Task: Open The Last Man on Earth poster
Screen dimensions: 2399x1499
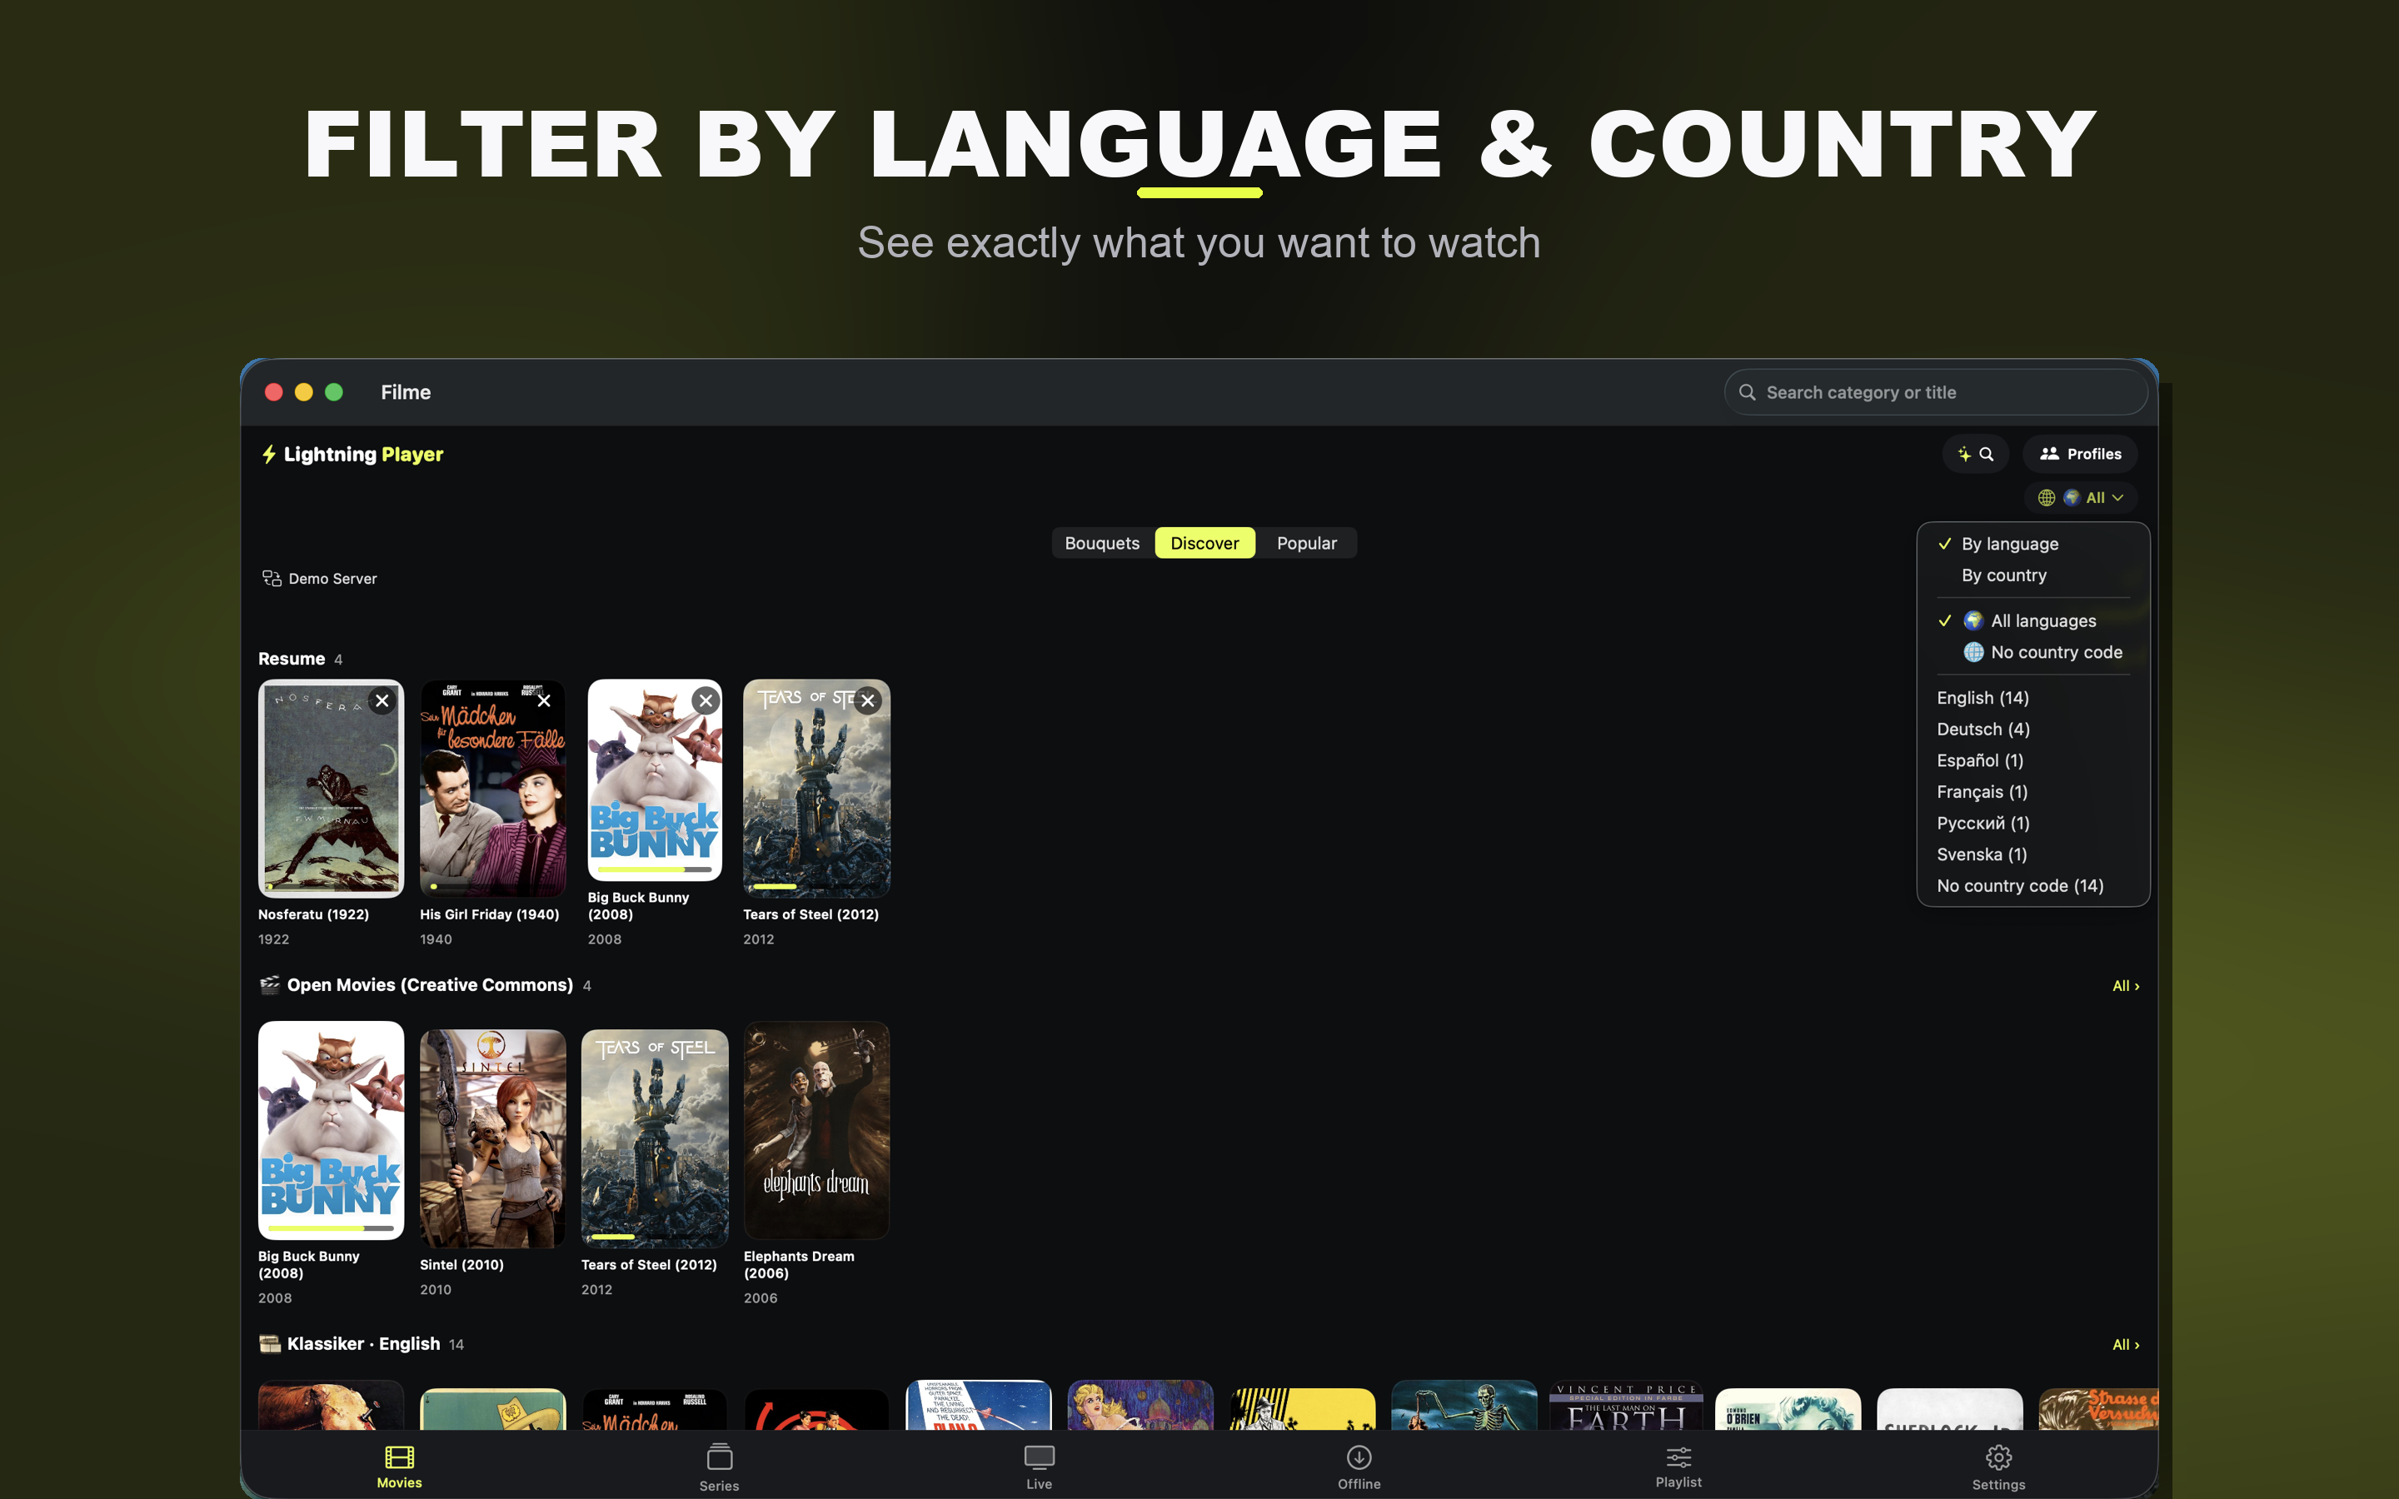Action: coord(1626,1406)
